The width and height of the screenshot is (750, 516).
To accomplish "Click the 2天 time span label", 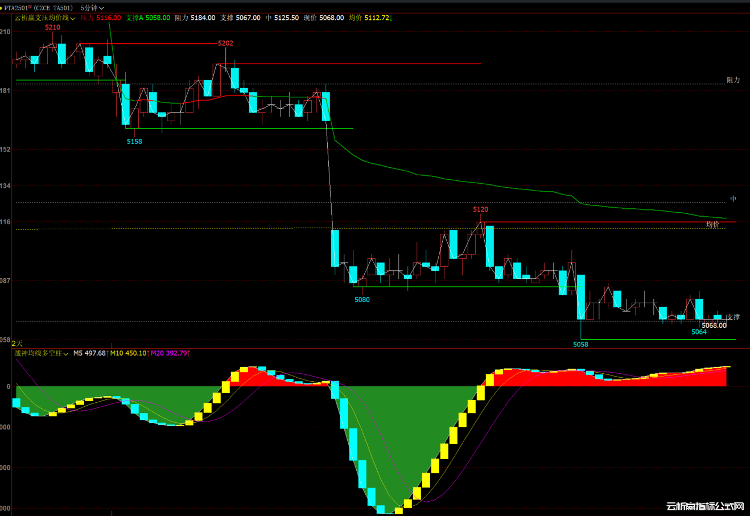I will (x=17, y=344).
